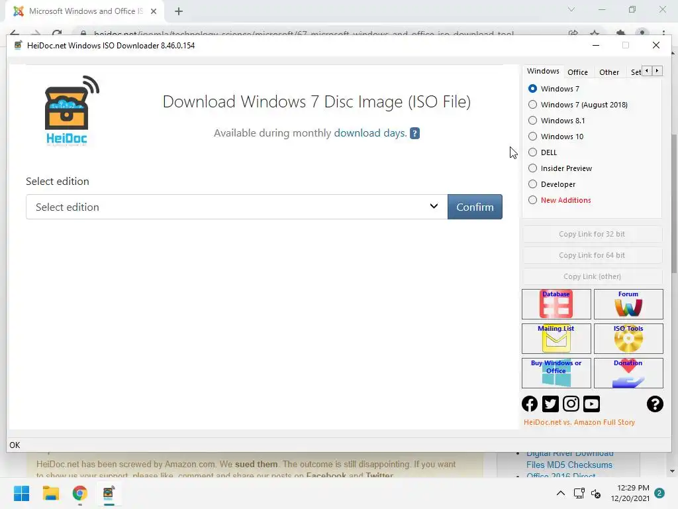This screenshot has height=509, width=678.
Task: Select the Insider Preview radio button
Action: [533, 168]
